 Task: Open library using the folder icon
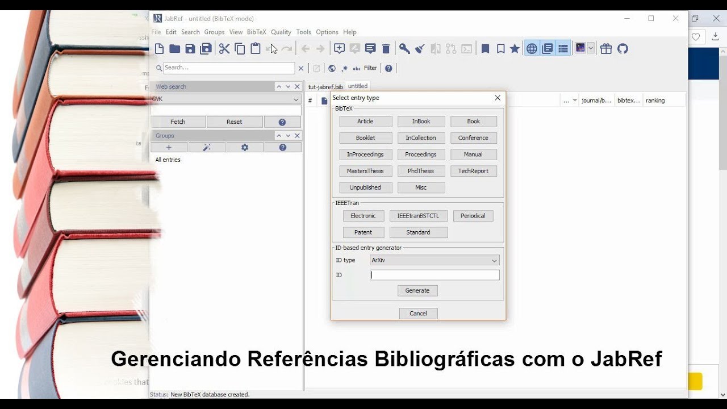175,49
